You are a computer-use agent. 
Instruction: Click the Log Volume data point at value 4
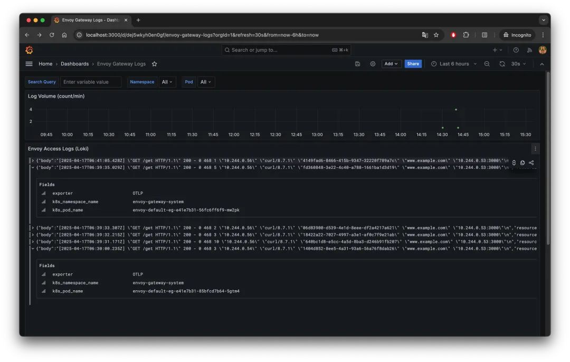pos(456,109)
